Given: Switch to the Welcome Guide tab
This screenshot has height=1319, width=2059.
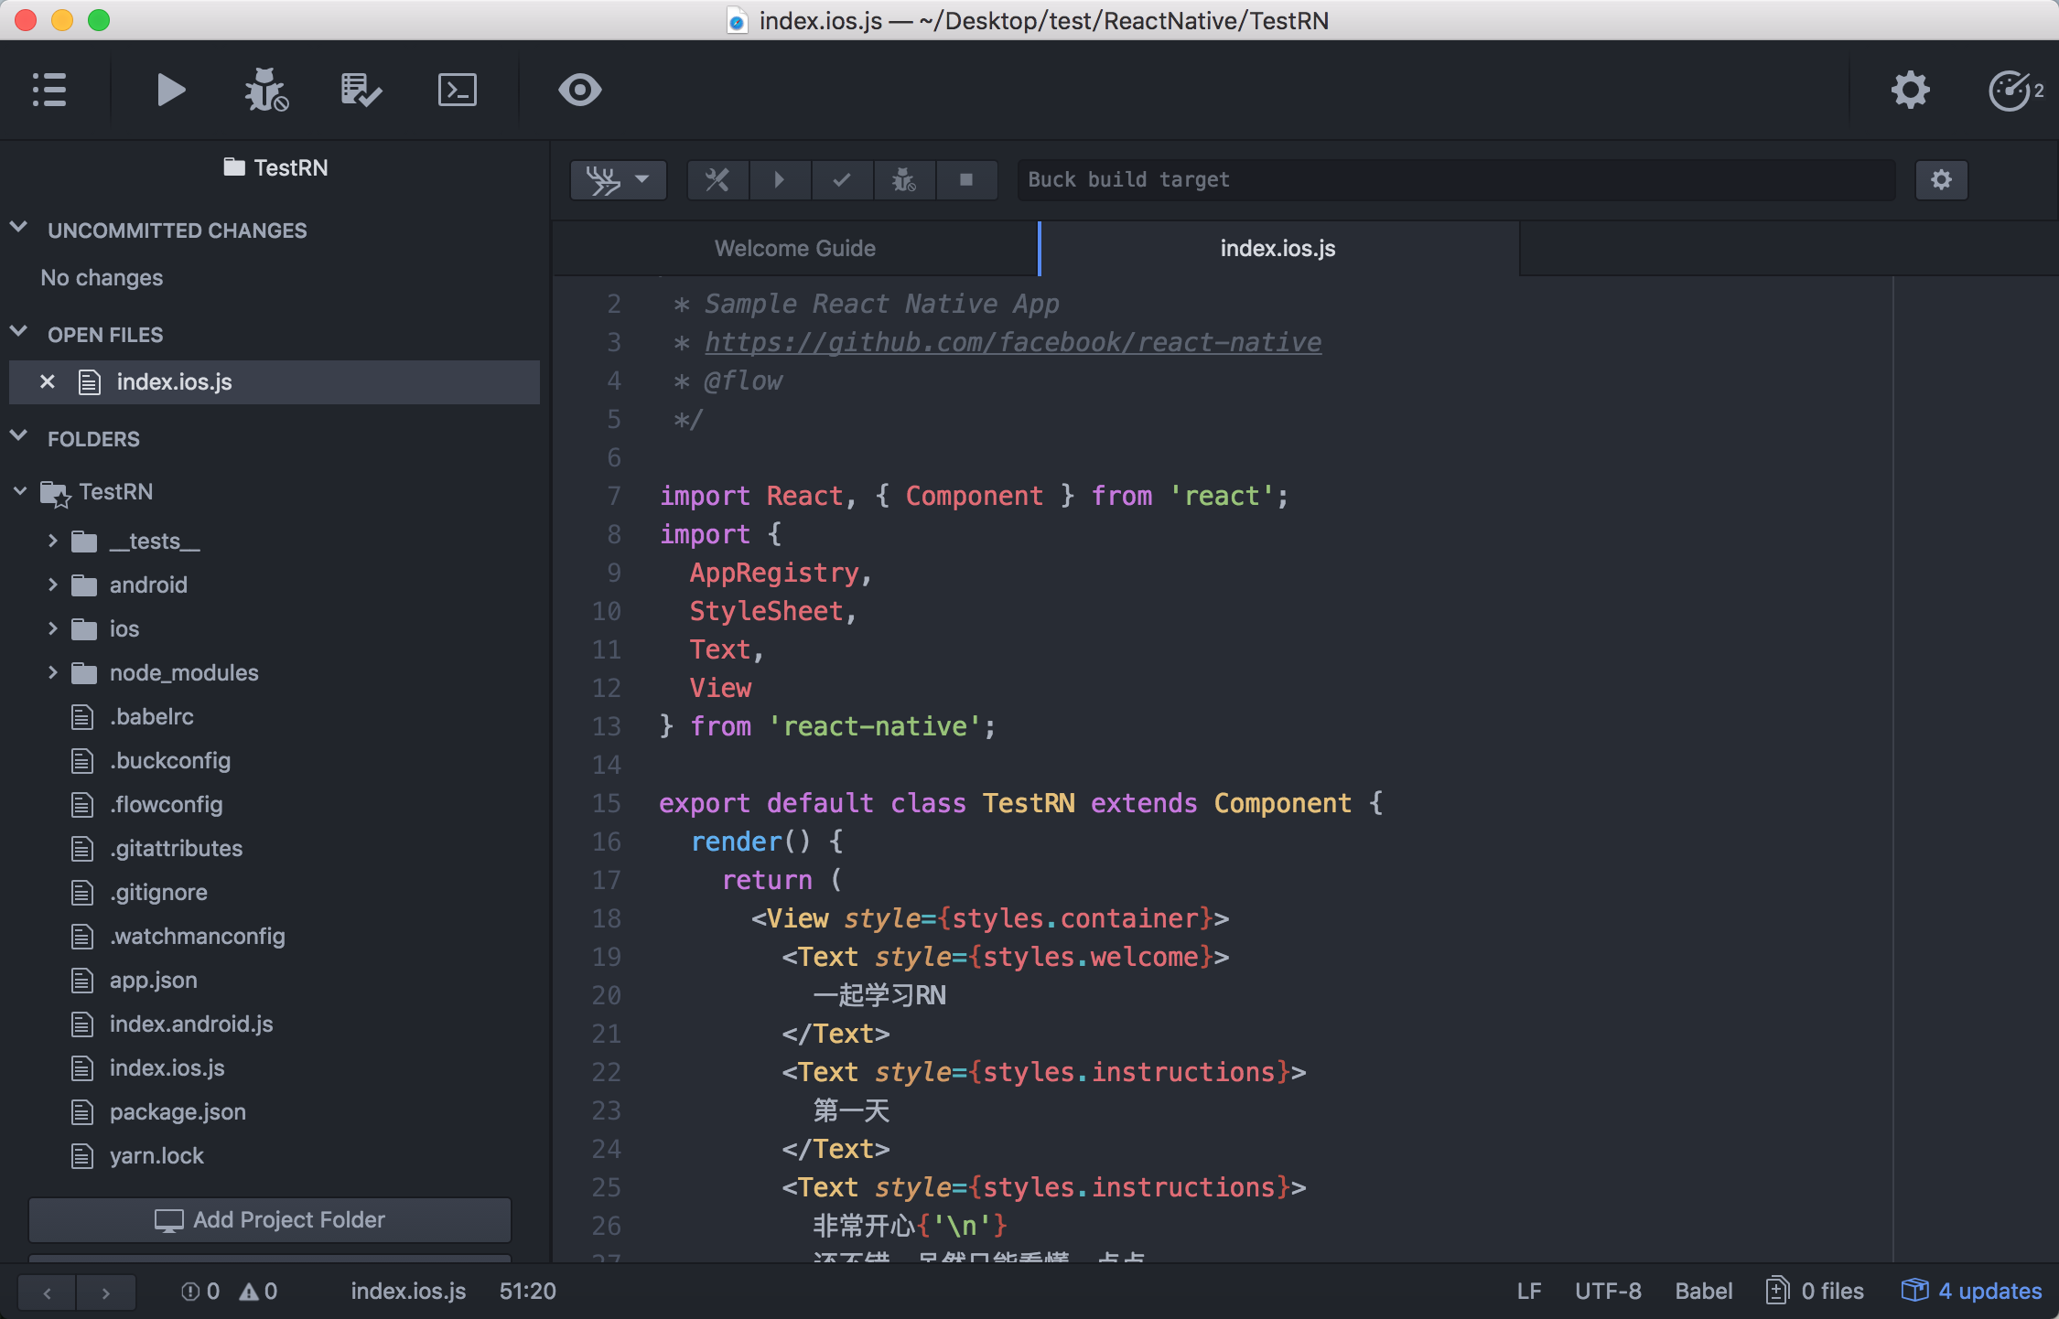Looking at the screenshot, I should tap(794, 249).
